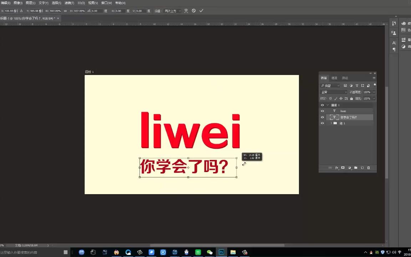Create a new group folder icon
This screenshot has width=411, height=257.
[x=356, y=168]
